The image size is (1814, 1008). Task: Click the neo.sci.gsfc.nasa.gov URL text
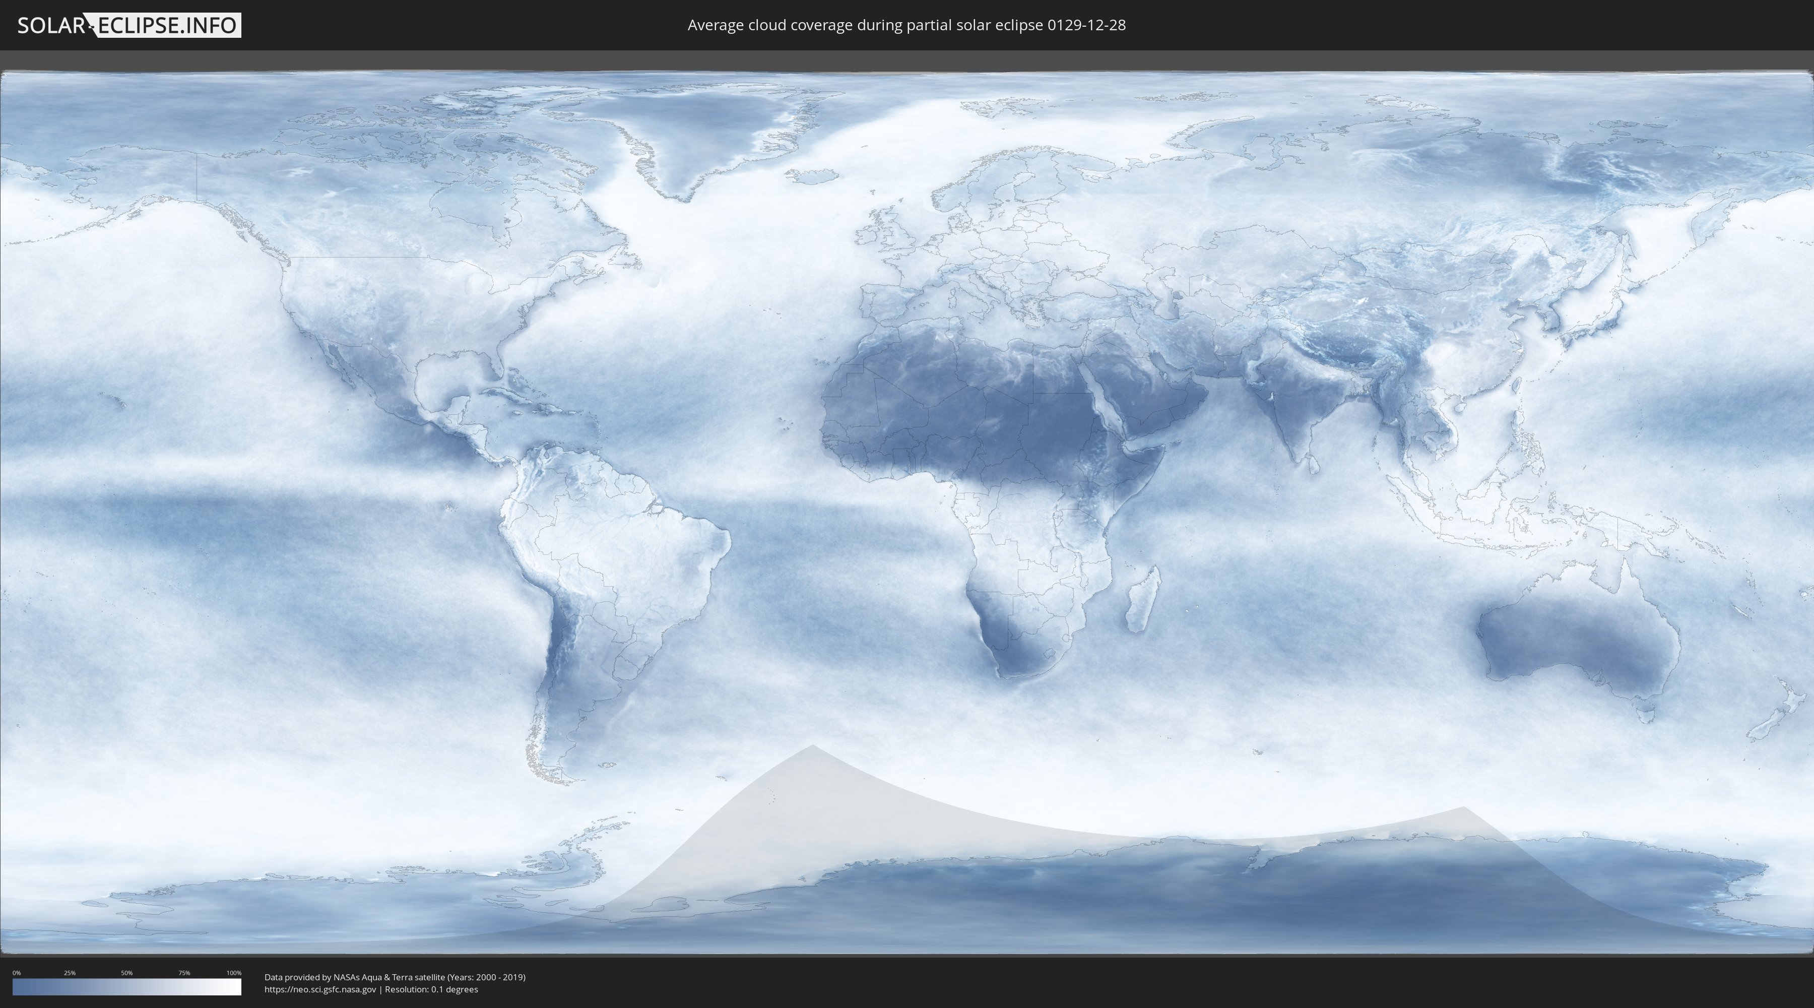[320, 990]
